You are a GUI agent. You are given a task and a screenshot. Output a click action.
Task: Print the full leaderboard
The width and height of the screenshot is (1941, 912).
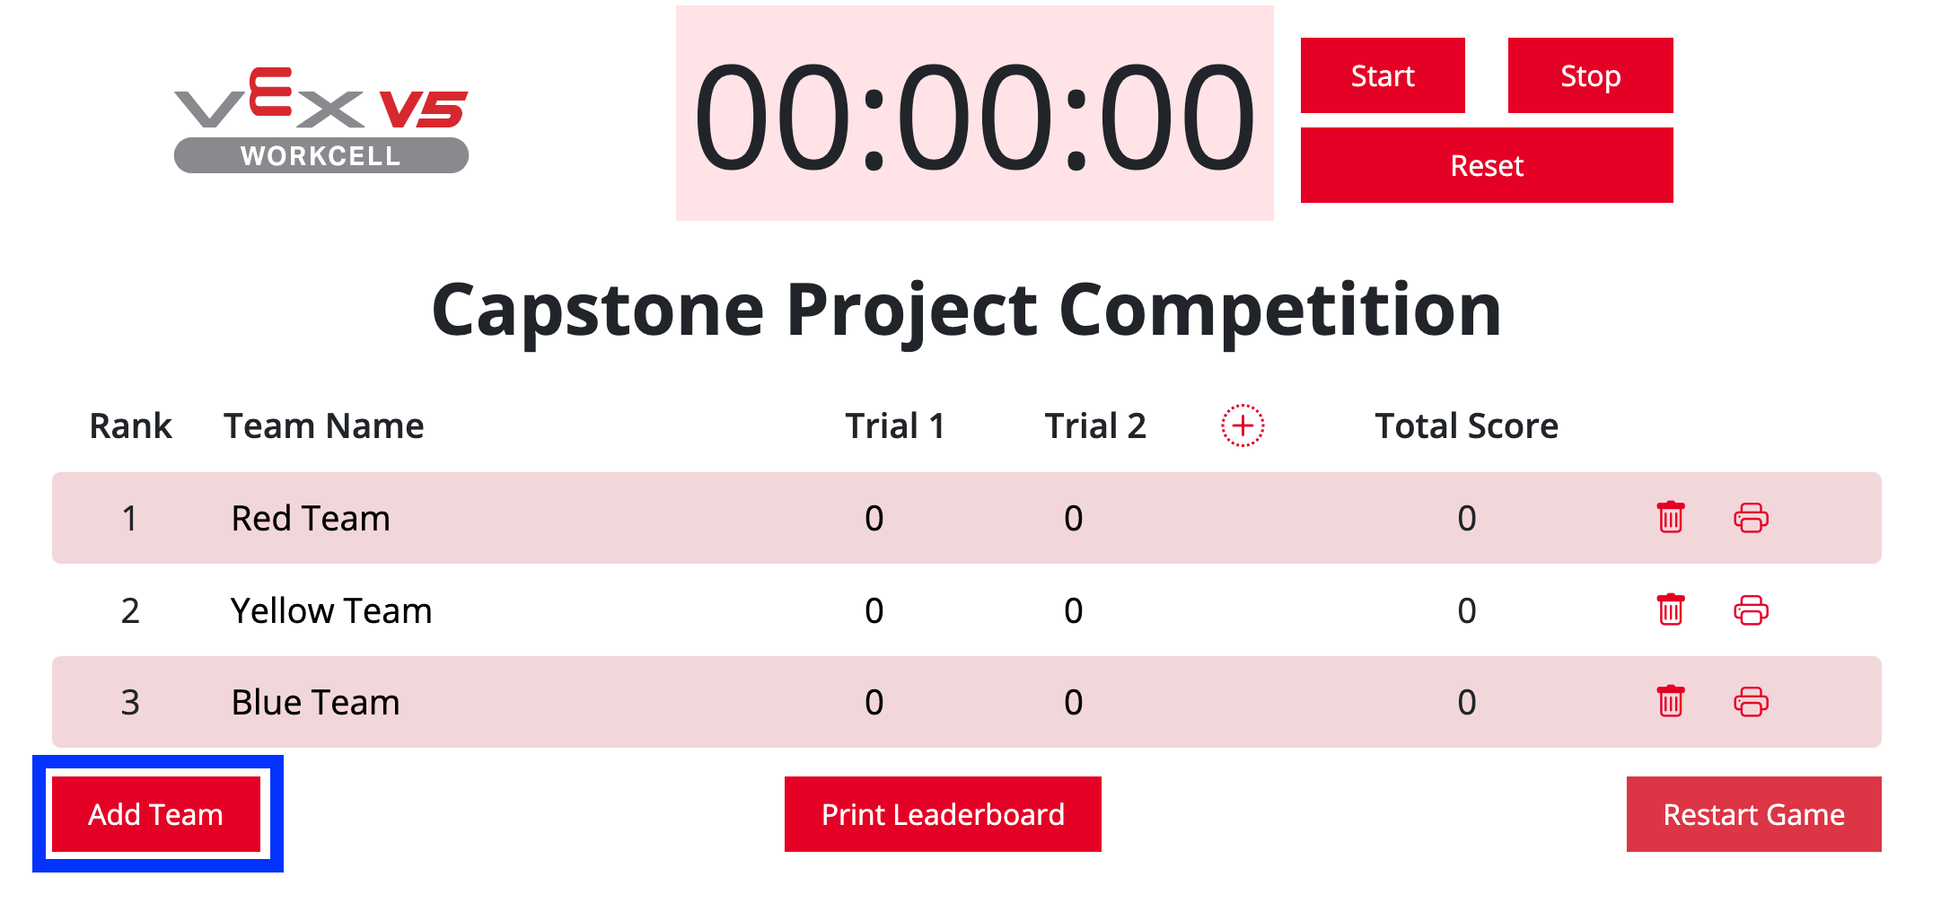pos(942,814)
